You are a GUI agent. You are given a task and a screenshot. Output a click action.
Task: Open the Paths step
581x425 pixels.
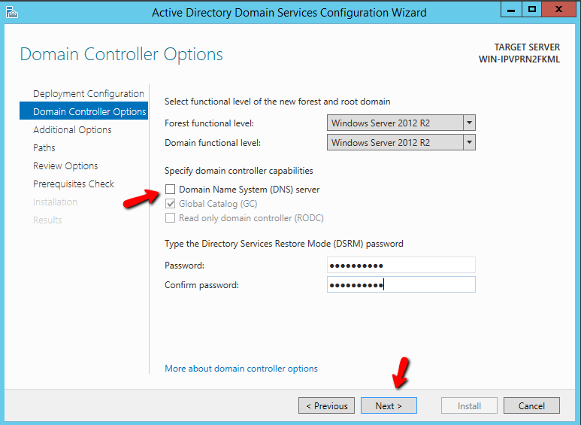[44, 147]
